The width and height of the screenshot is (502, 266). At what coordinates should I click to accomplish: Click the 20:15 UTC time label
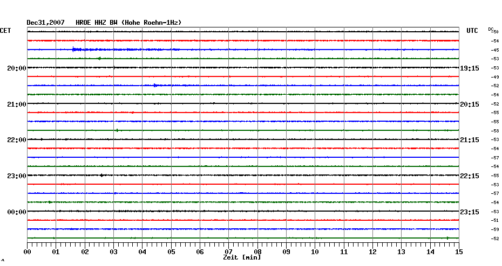click(x=470, y=104)
